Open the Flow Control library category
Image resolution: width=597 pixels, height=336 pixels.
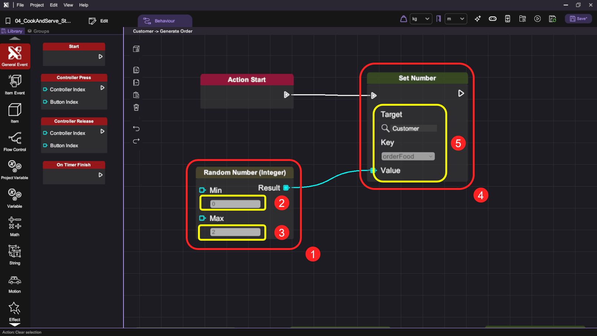(15, 142)
